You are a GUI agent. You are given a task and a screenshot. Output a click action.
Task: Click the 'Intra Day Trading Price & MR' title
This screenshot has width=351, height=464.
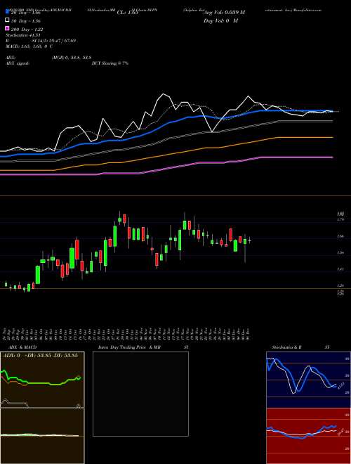129,347
